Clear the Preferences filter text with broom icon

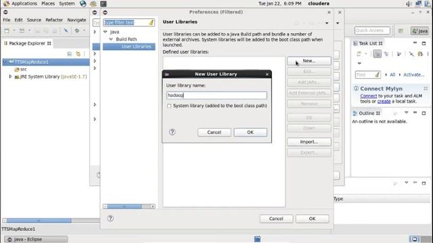click(x=151, y=22)
